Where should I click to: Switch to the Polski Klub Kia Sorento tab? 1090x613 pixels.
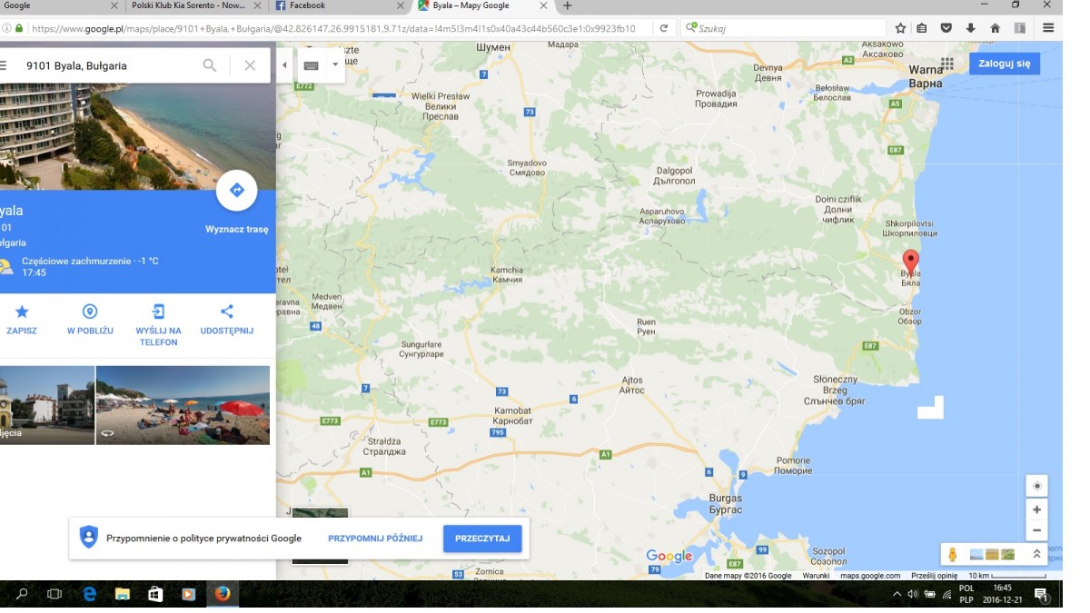point(197,6)
